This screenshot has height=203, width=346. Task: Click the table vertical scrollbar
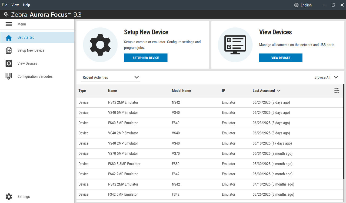344,131
